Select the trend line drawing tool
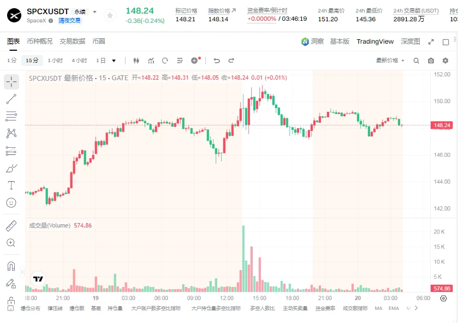This screenshot has width=458, height=323. (x=11, y=99)
